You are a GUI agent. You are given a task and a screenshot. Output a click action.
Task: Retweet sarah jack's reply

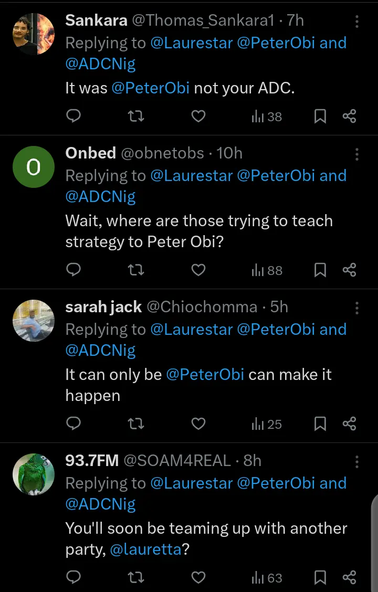(136, 424)
